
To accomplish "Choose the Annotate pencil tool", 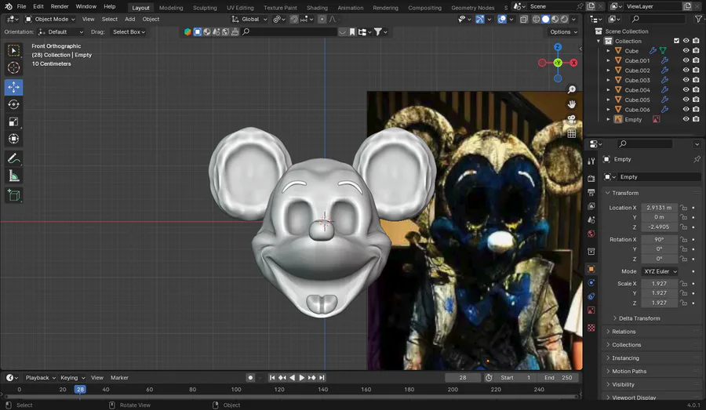I will coord(13,158).
